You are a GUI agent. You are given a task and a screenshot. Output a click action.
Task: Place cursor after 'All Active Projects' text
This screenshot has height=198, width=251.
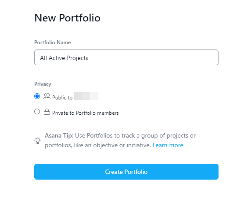coord(88,58)
